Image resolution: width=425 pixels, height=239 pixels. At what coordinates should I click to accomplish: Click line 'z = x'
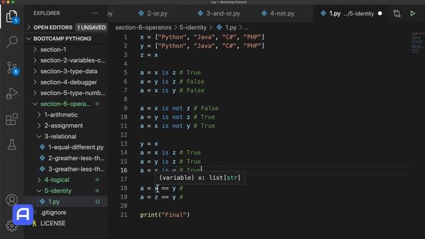[149, 54]
